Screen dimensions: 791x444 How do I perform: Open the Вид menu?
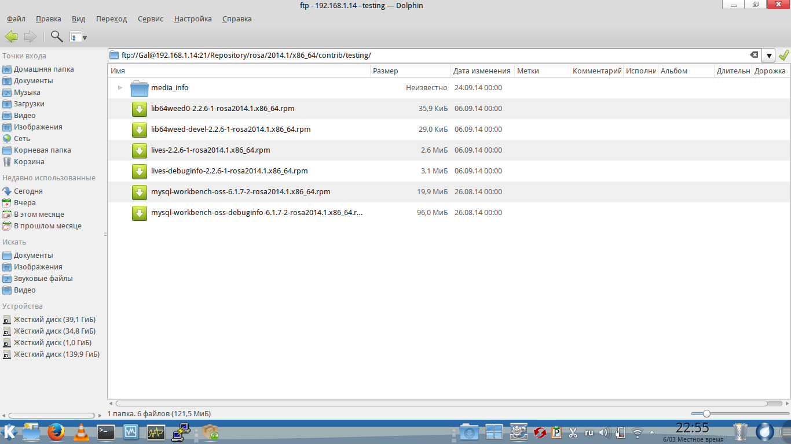pos(79,18)
